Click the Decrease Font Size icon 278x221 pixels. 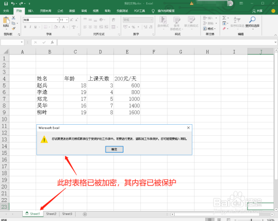(76, 20)
